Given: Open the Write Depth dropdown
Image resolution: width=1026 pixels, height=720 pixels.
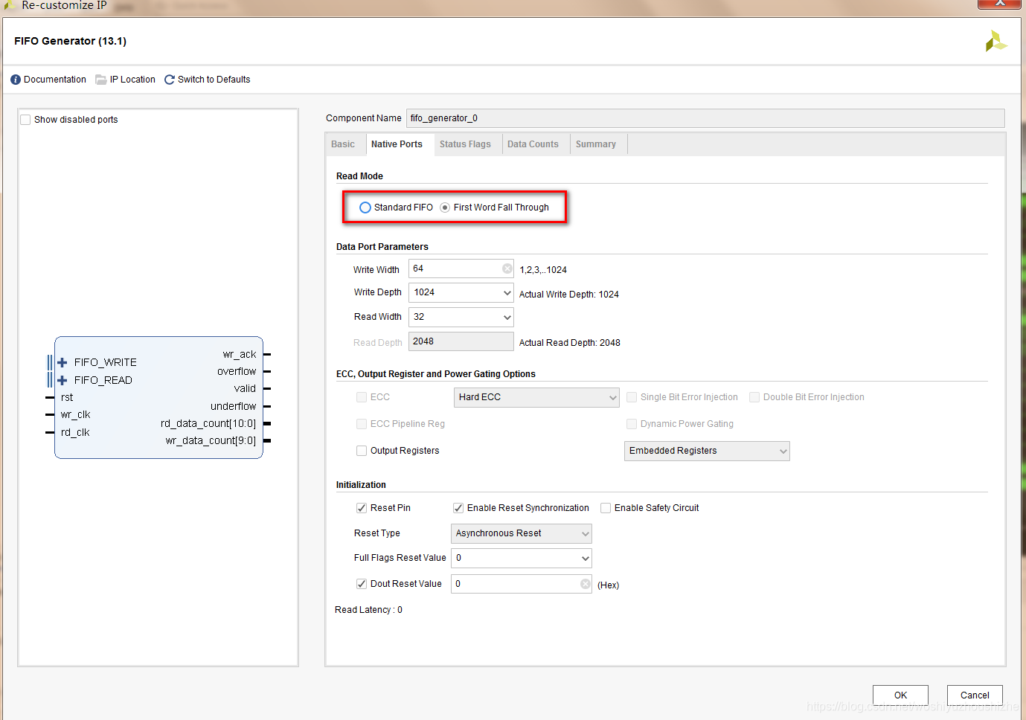Looking at the screenshot, I should coord(461,292).
